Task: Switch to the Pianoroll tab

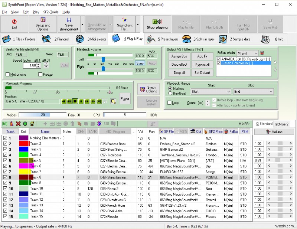Action: pos(55,39)
